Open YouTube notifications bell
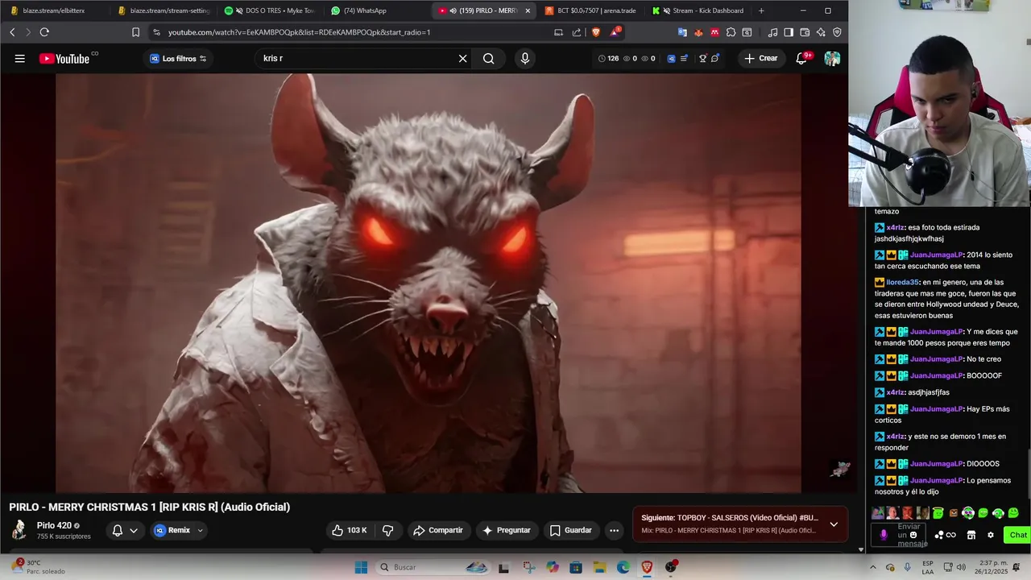The width and height of the screenshot is (1031, 580). pyautogui.click(x=801, y=59)
